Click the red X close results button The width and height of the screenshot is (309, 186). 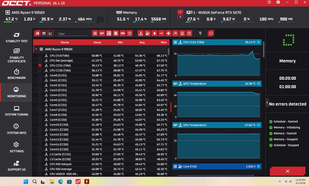(287, 171)
